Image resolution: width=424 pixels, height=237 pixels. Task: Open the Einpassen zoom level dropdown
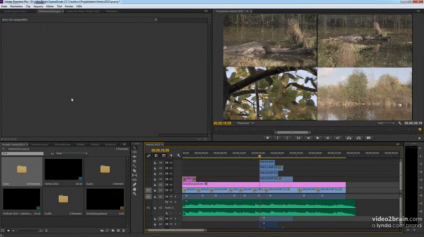[245, 123]
